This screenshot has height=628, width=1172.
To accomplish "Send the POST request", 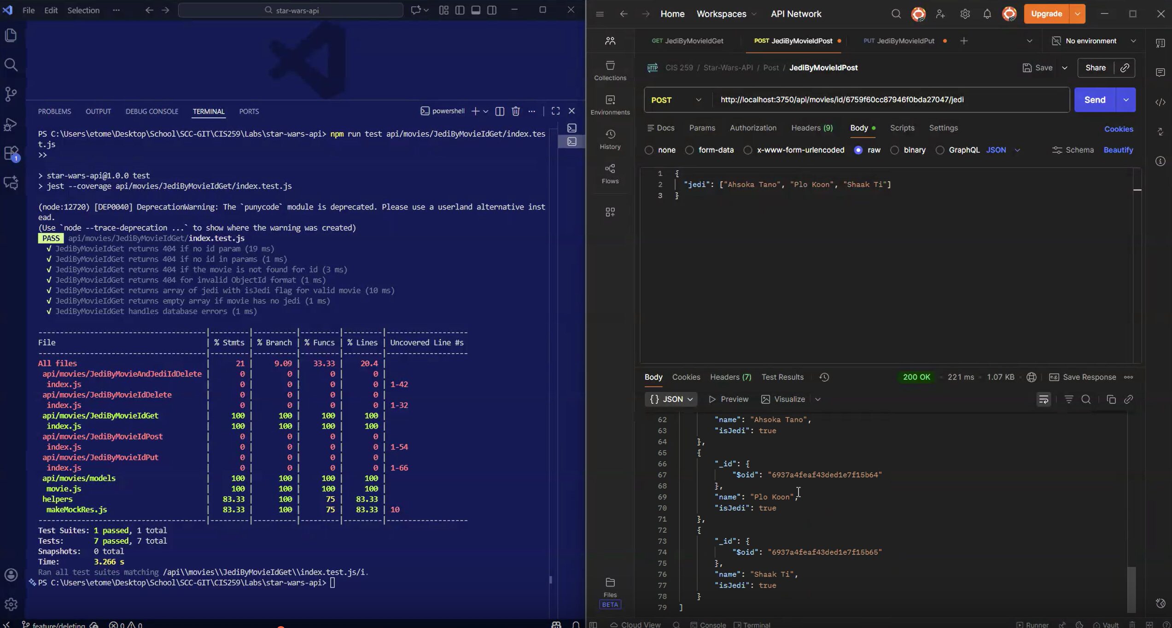I will 1094,100.
